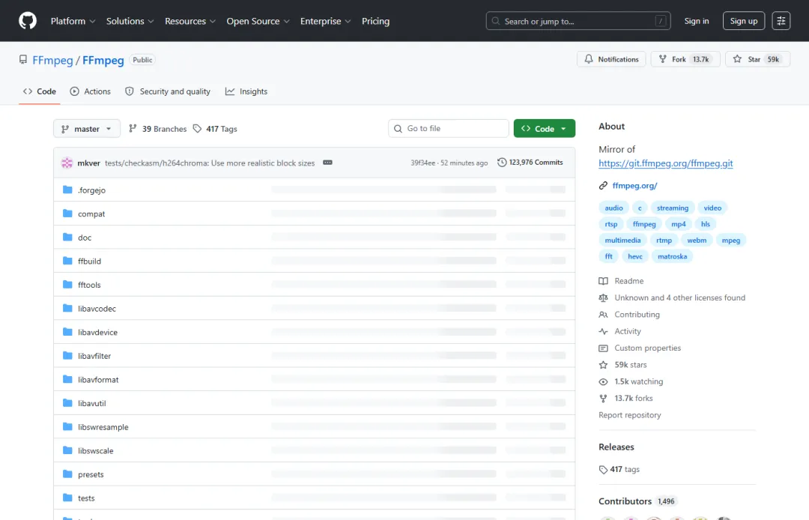Switch to the Security and quality tab
This screenshot has height=520, width=809.
[x=168, y=91]
